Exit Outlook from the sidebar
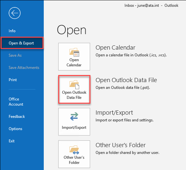186x170 pixels. tap(12, 141)
